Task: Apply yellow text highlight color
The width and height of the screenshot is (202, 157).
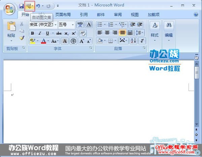Action: point(32,41)
